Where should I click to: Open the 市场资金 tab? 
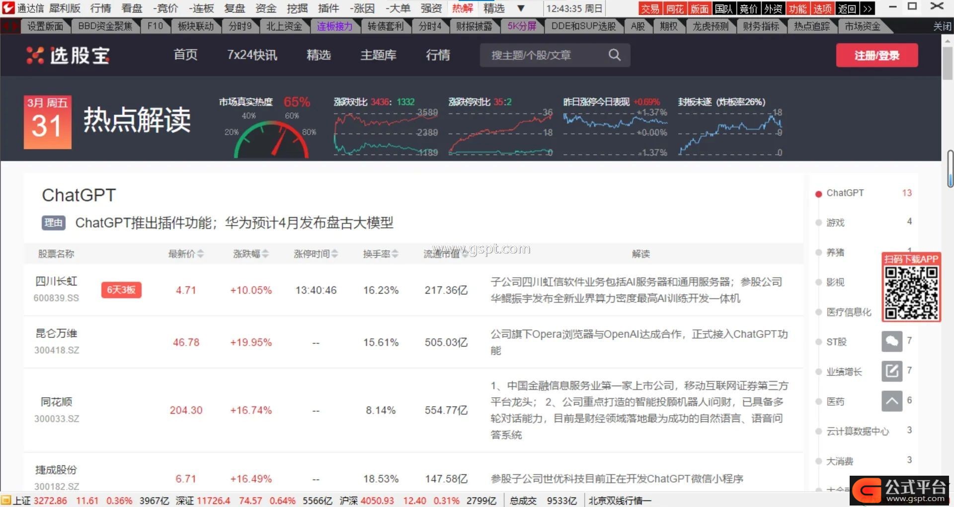coord(863,26)
